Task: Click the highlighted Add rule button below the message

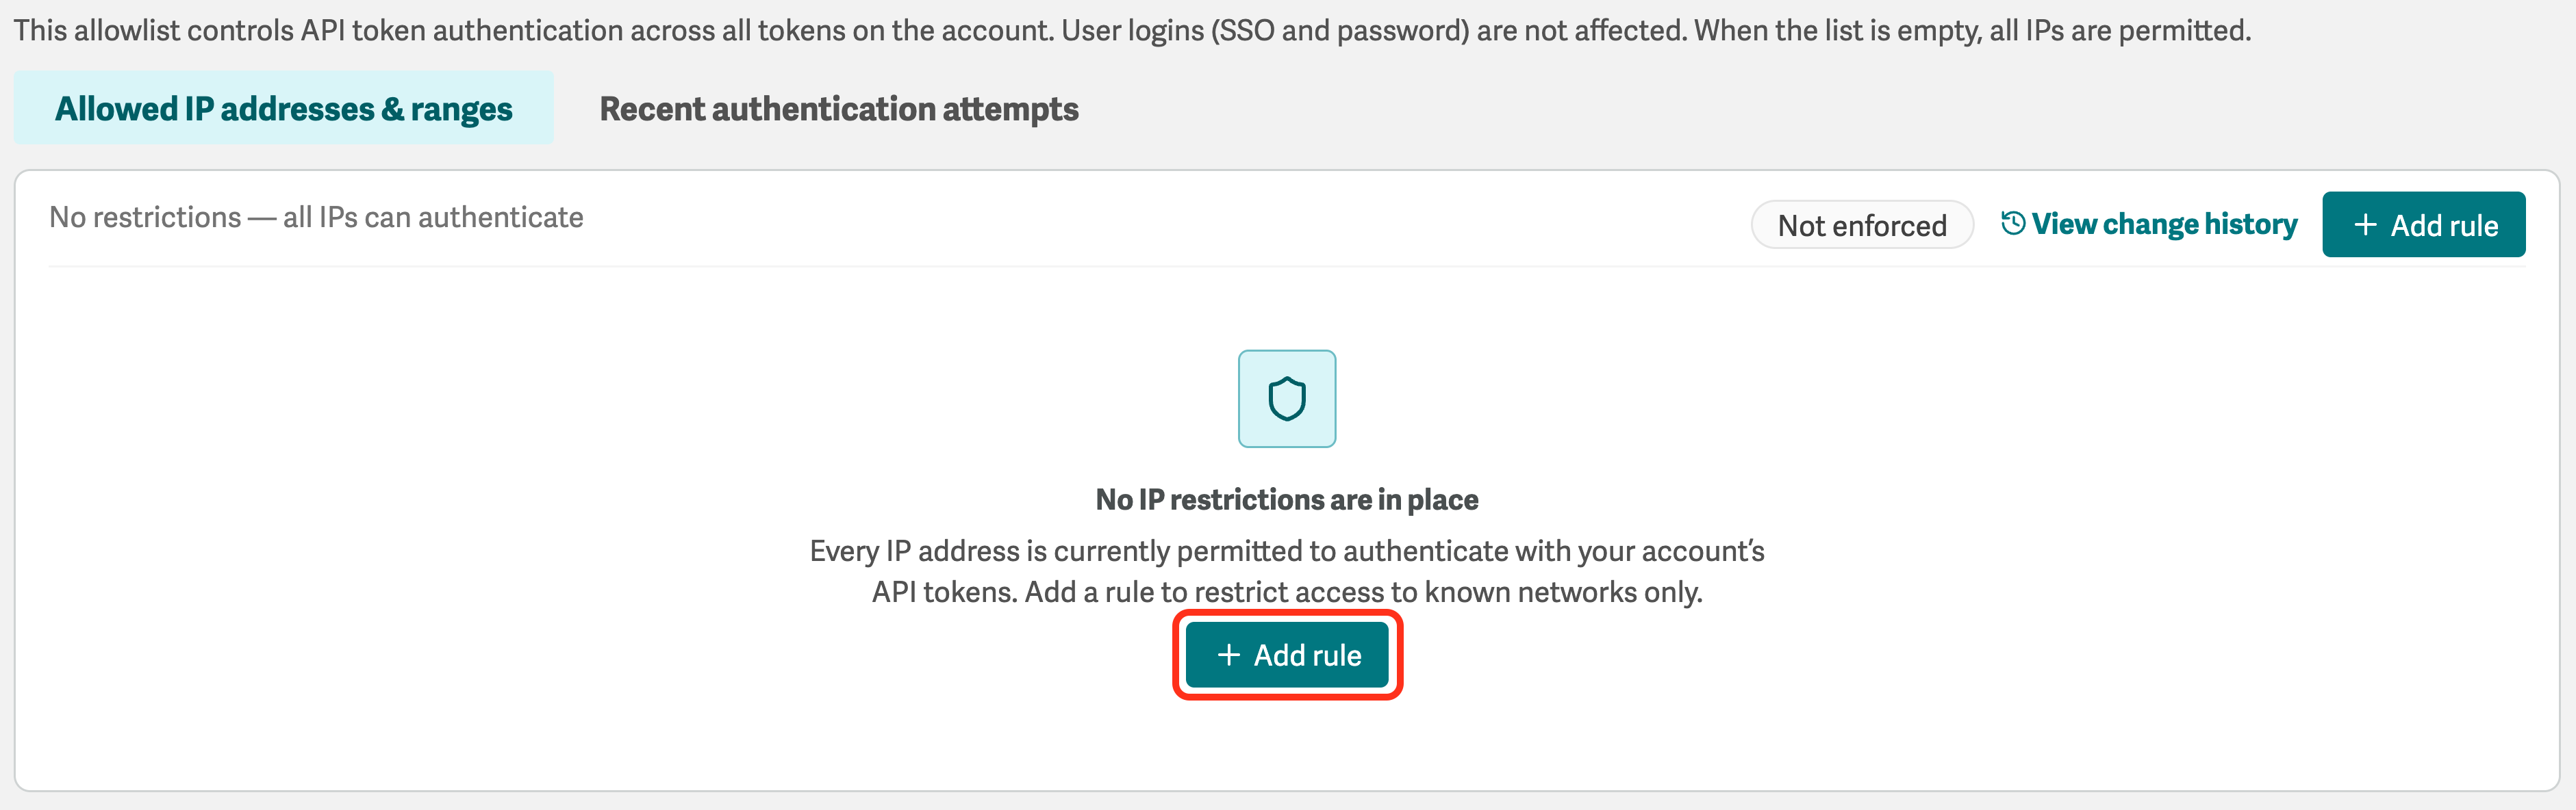Action: pyautogui.click(x=1287, y=654)
